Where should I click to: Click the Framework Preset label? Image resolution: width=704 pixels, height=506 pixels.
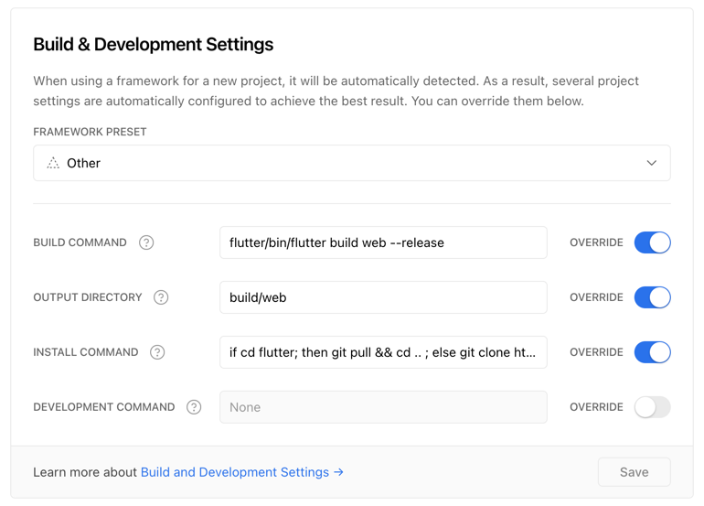(x=90, y=132)
